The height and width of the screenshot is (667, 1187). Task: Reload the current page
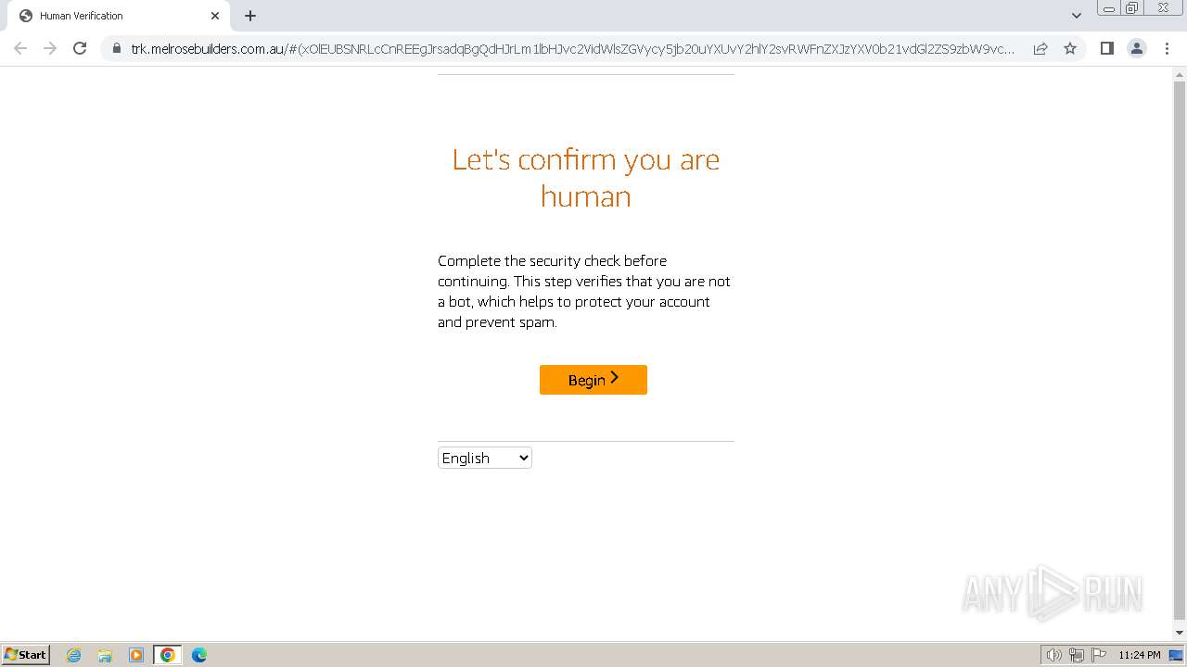[80, 48]
